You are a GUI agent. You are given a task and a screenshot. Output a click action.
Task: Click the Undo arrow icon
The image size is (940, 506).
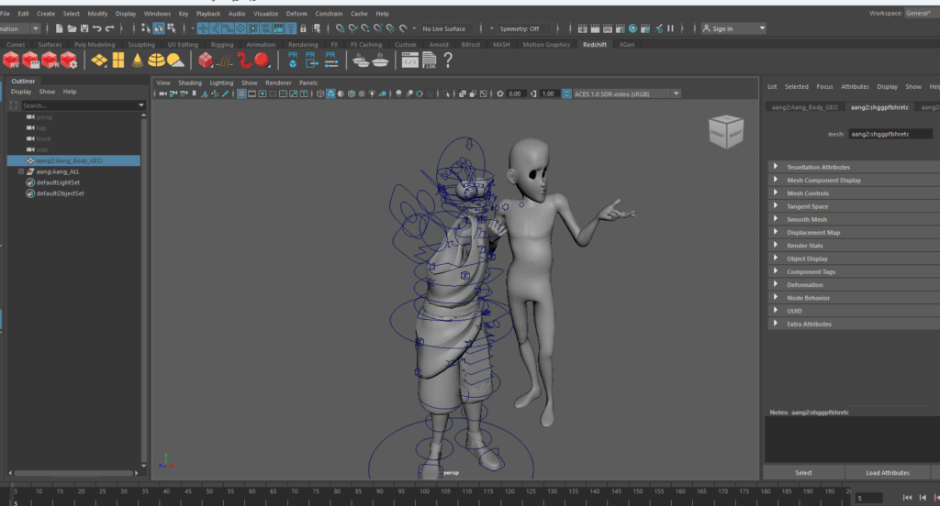pos(96,28)
